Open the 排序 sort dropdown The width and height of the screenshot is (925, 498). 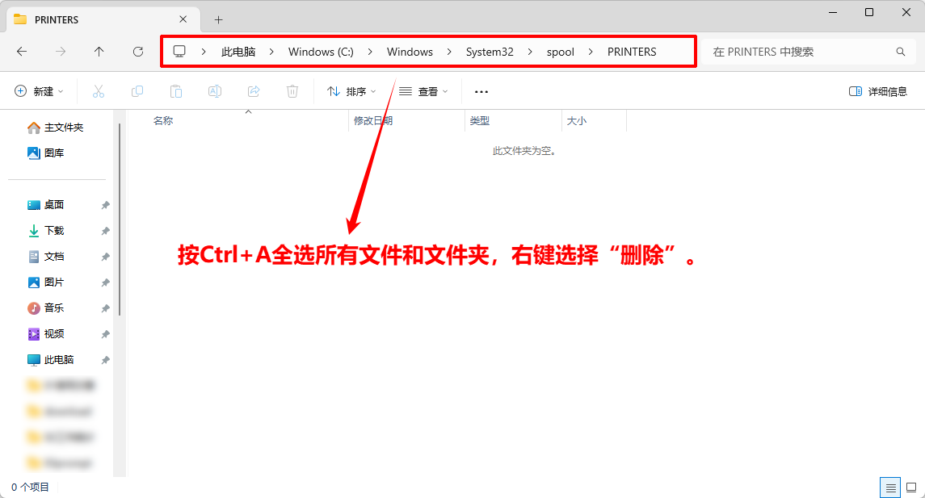[x=351, y=91]
